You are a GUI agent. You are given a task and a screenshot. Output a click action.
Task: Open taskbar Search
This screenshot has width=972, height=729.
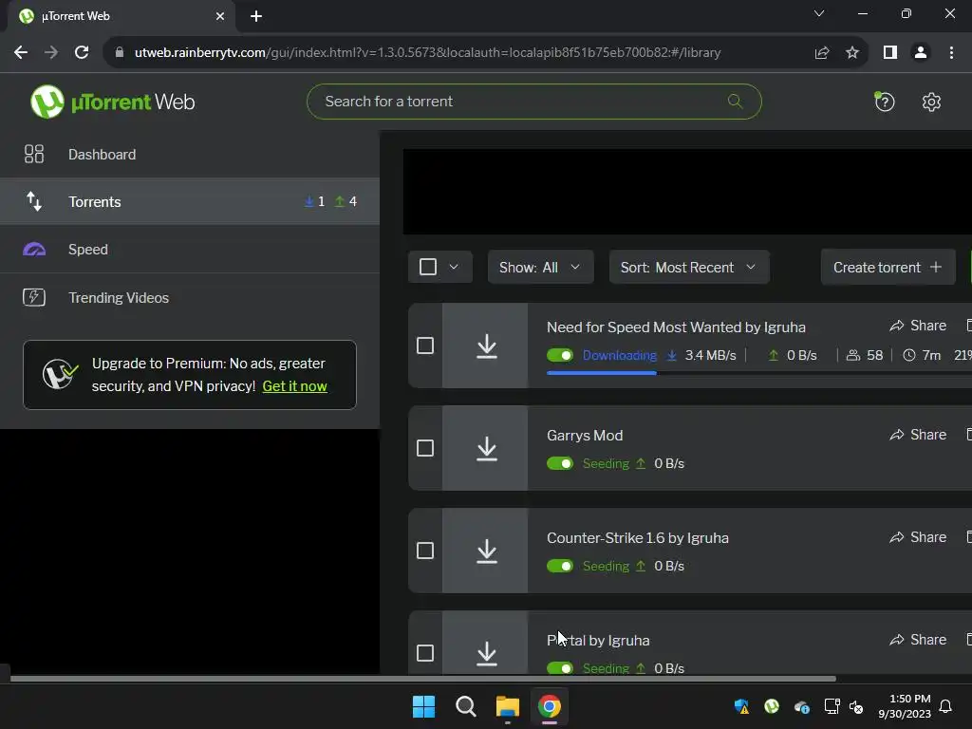[x=465, y=706]
